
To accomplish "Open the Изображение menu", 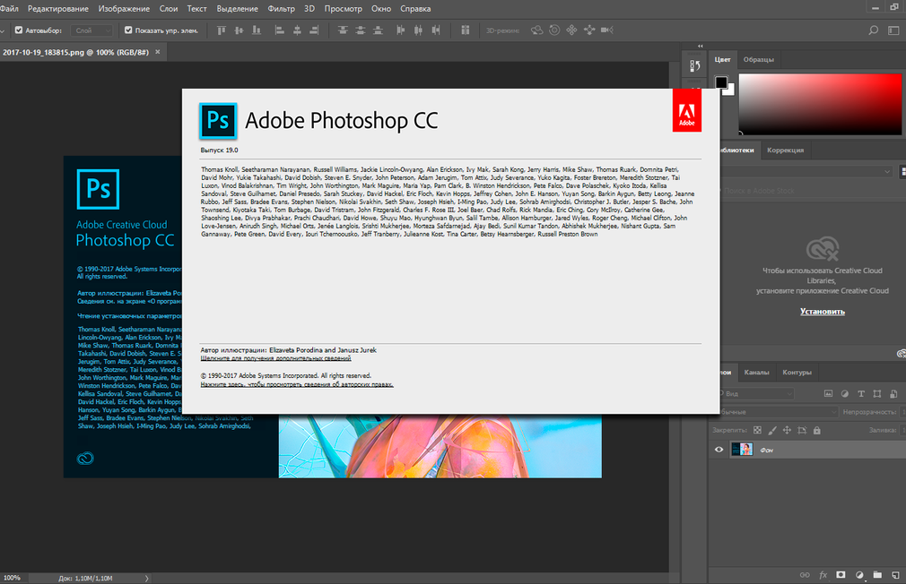I will [x=124, y=9].
